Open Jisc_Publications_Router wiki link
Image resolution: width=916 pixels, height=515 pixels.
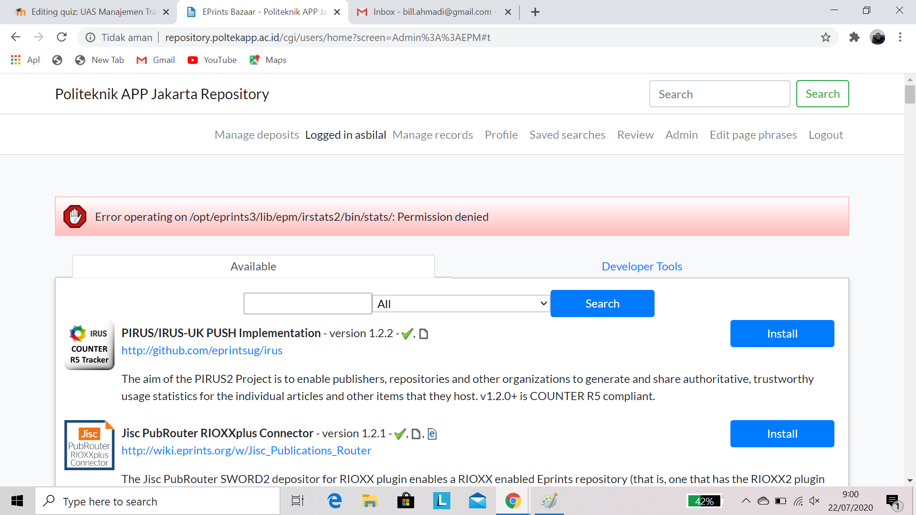pyautogui.click(x=246, y=451)
